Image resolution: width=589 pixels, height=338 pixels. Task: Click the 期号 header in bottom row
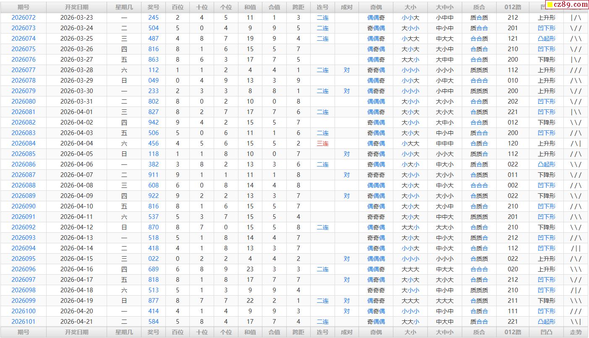tap(24, 332)
